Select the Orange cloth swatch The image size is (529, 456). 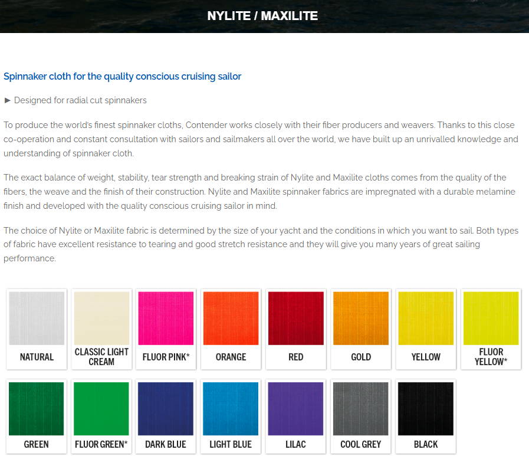point(231,319)
